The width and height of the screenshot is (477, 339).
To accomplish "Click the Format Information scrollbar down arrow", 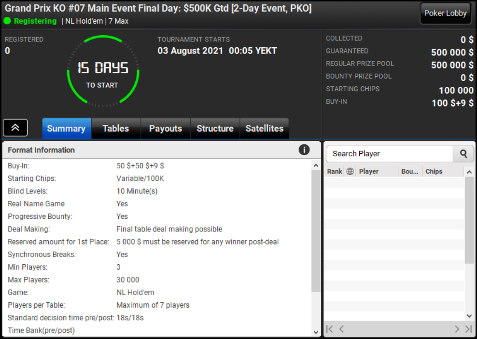I will tap(316, 332).
